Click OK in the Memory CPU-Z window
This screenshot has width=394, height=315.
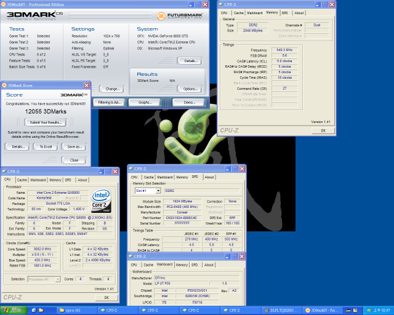323,130
